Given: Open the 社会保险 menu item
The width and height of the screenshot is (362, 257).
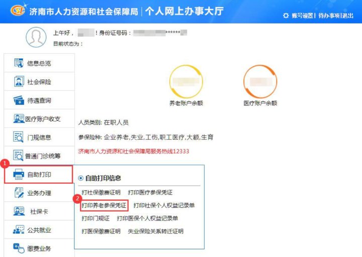Looking at the screenshot, I should (39, 82).
